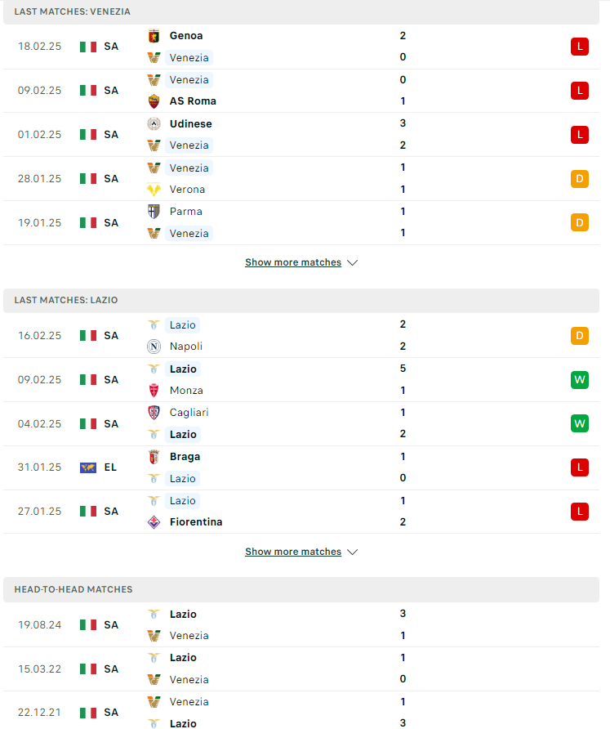The width and height of the screenshot is (610, 729).
Task: Click the Parma crest icon
Action: [x=154, y=212]
